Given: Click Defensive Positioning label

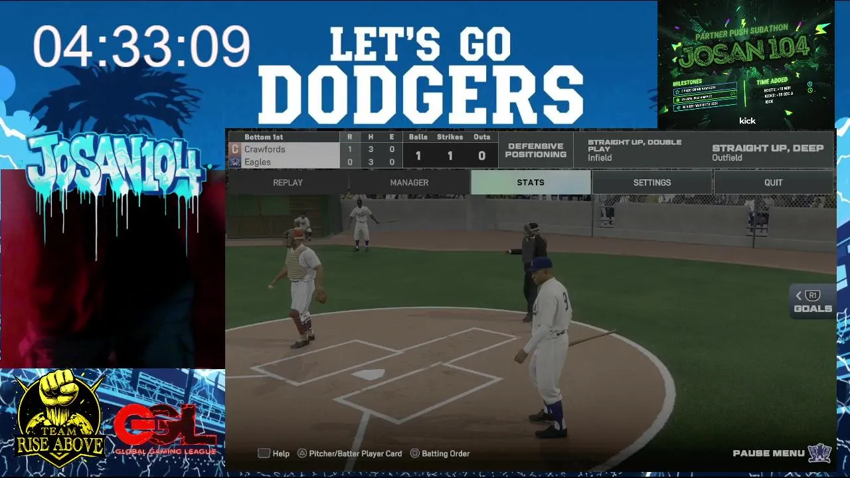Looking at the screenshot, I should pos(536,150).
